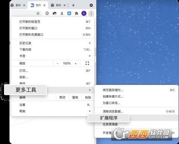Click the 剪切 button
The width and height of the screenshot is (179, 144).
[62, 97]
